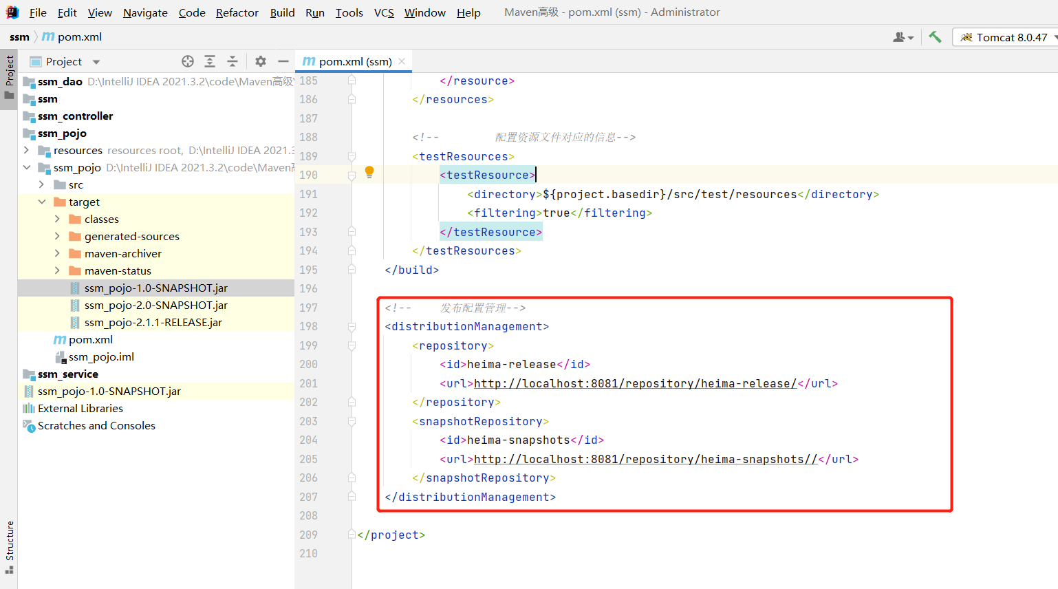Screen dimensions: 1058x589
Task: Click Expand All in the Project toolbar
Action: pyautogui.click(x=210, y=61)
